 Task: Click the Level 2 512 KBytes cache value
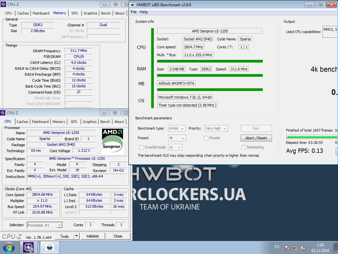(x=94, y=206)
